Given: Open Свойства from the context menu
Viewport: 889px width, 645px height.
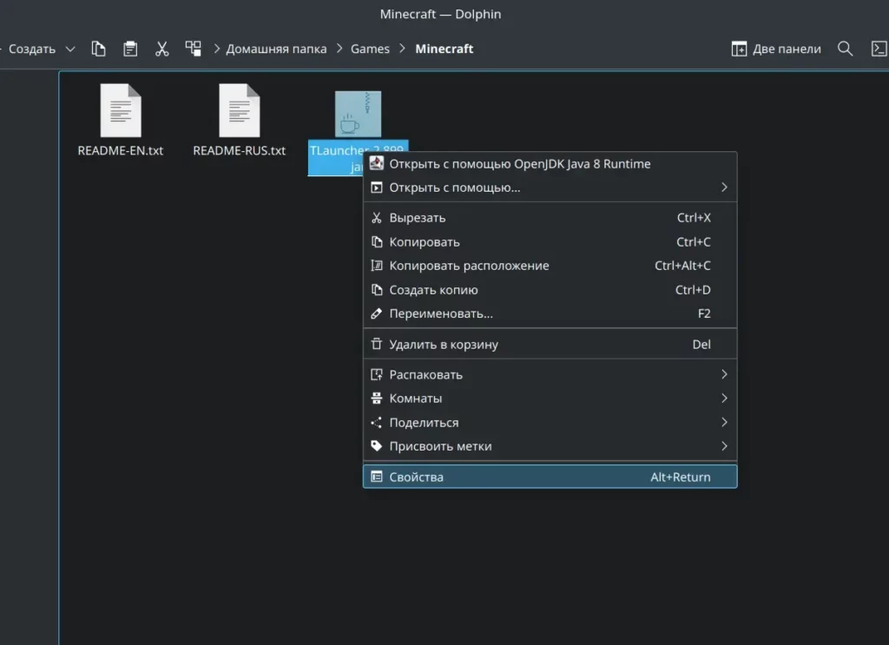Looking at the screenshot, I should [x=550, y=477].
